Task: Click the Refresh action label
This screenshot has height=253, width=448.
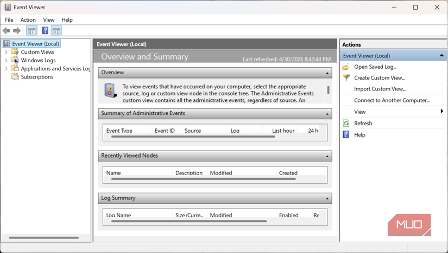Action: 363,123
